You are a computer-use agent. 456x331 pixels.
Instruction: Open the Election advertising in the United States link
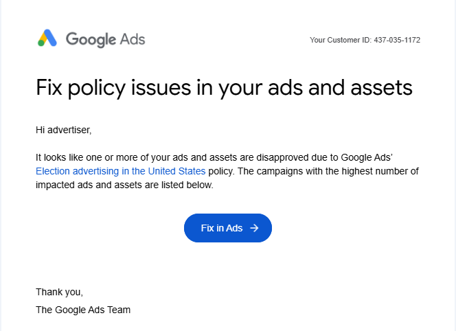120,171
